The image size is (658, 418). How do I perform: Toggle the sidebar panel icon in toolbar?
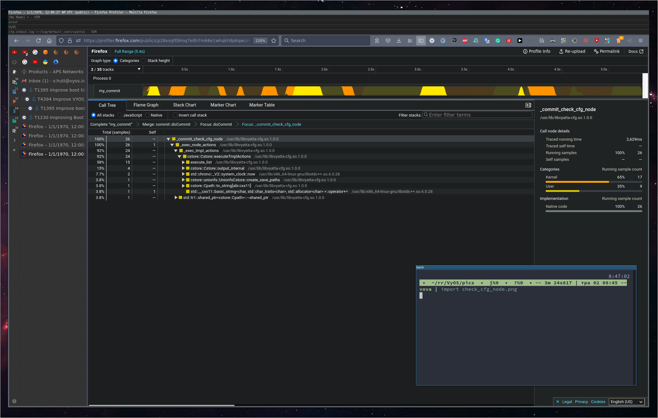(421, 41)
